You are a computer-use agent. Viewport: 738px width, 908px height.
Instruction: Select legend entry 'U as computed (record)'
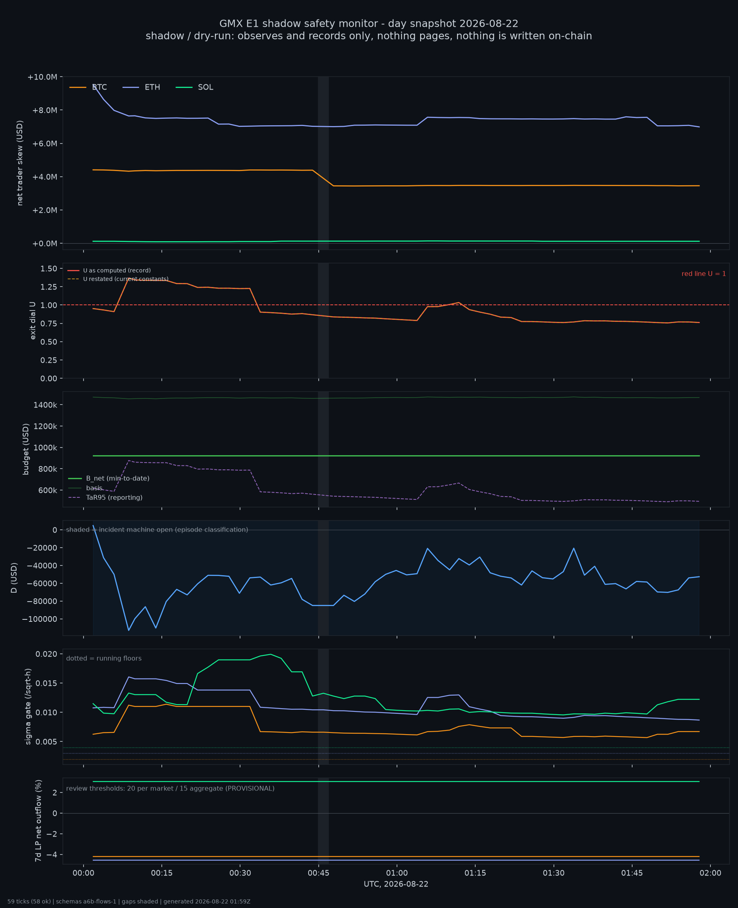pos(109,271)
